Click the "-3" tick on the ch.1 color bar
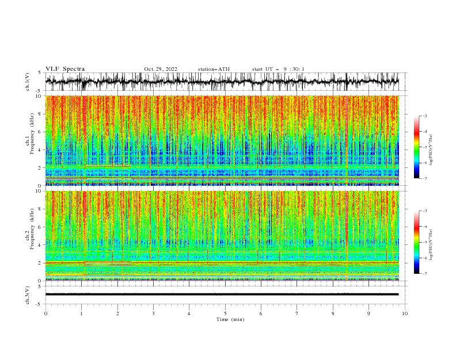The image size is (456, 352). coord(424,116)
